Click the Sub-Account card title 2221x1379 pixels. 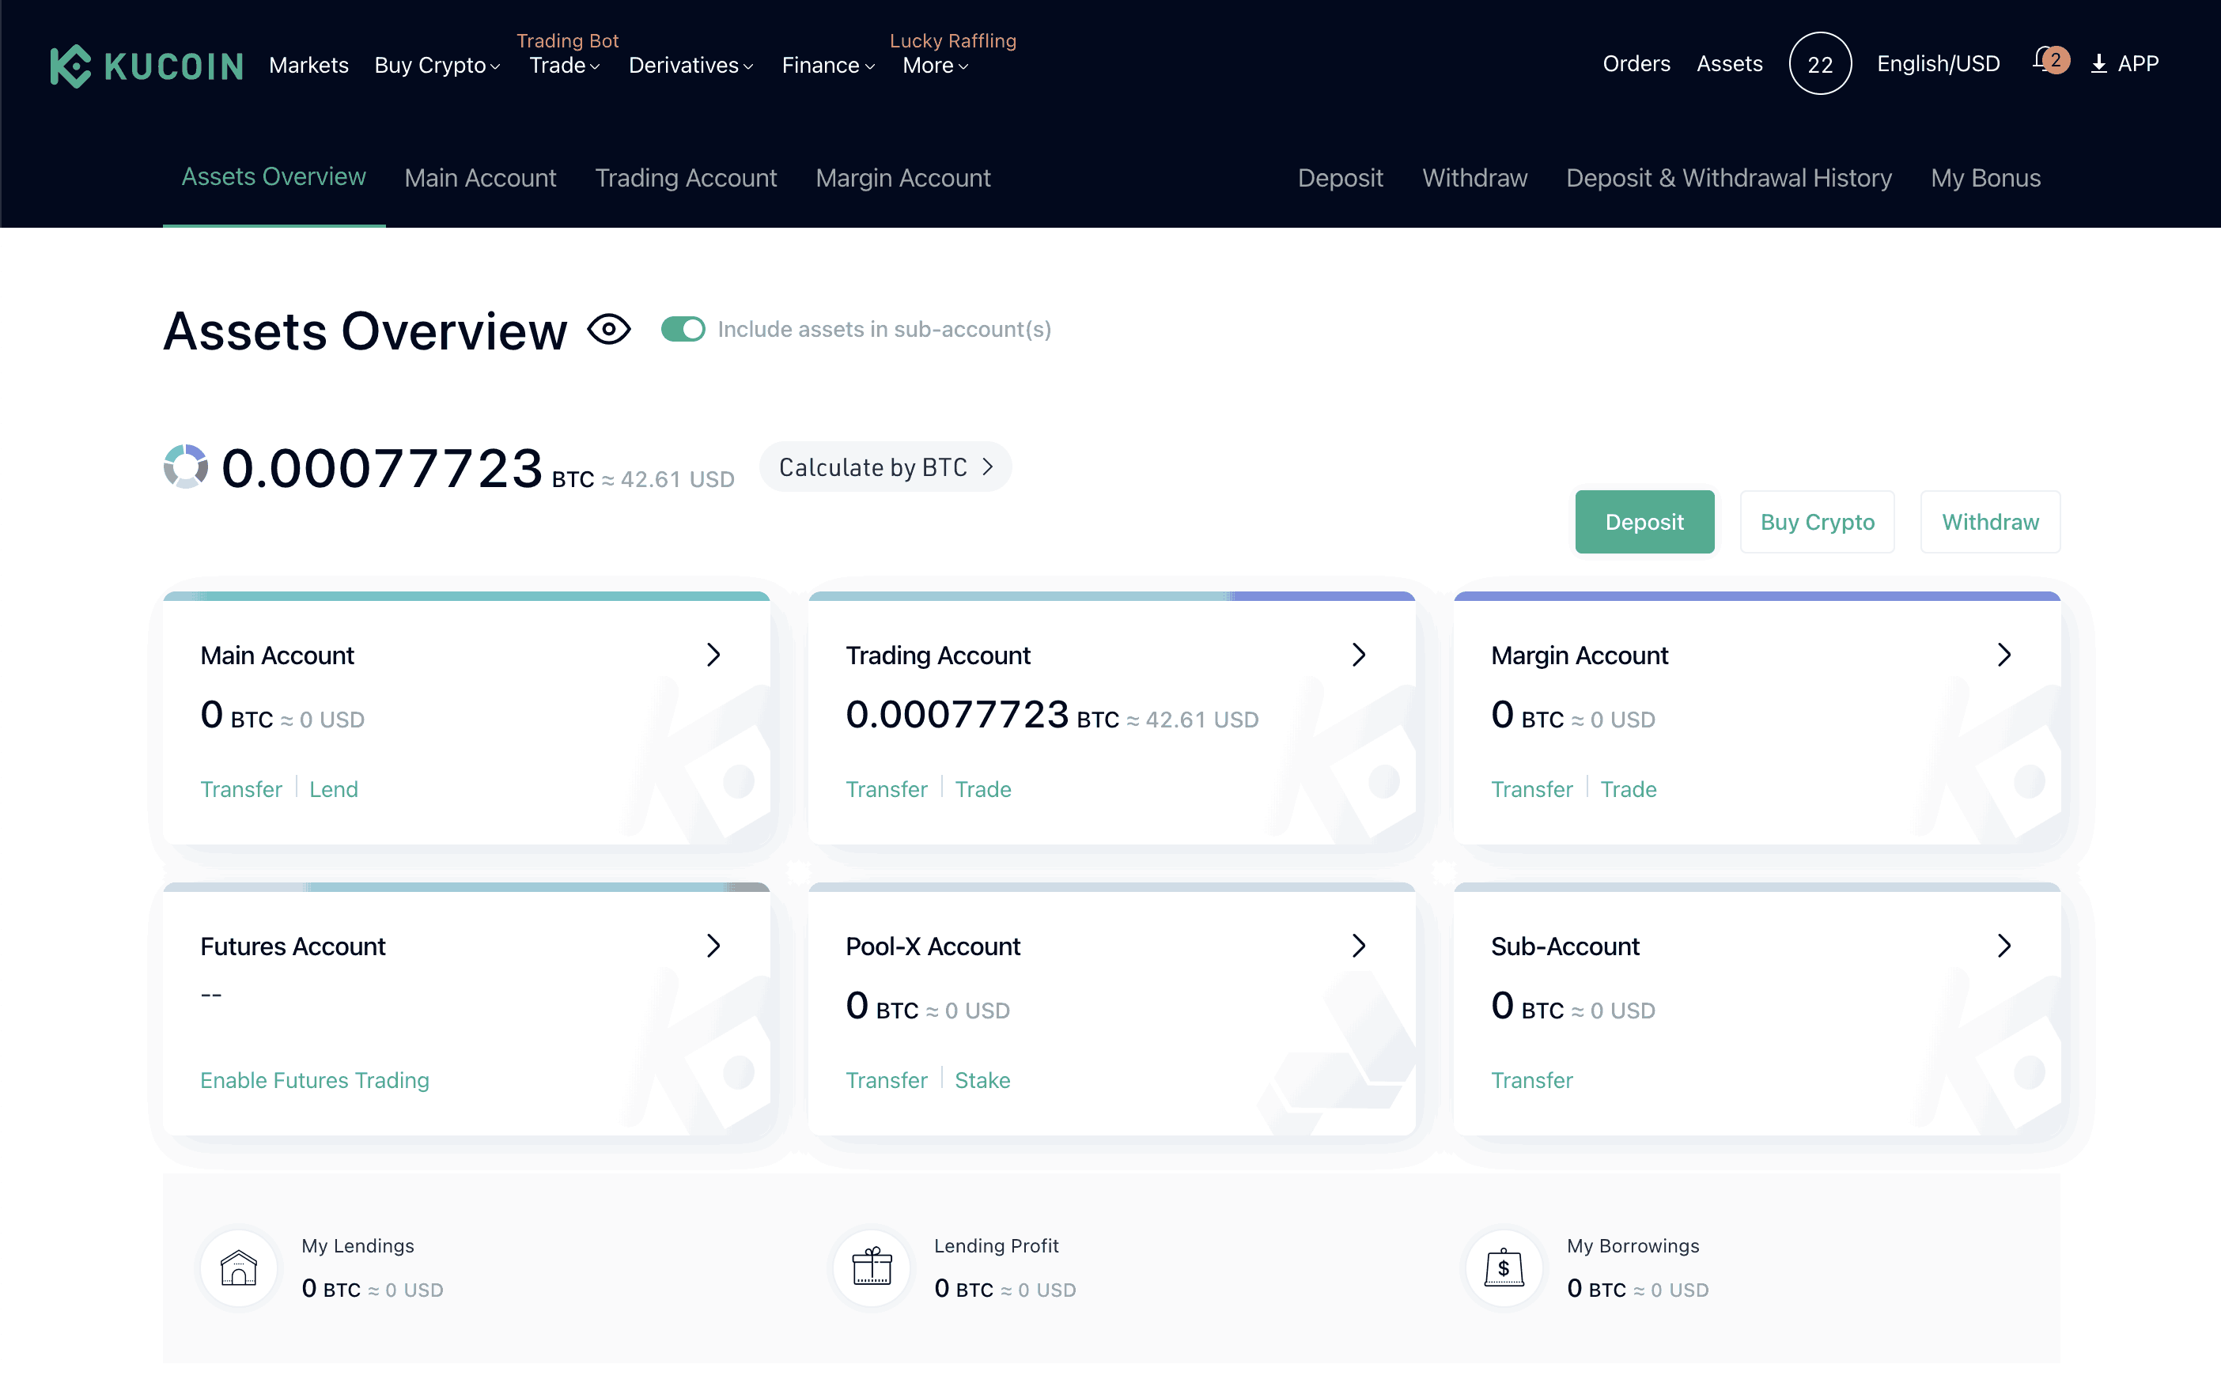click(1565, 946)
